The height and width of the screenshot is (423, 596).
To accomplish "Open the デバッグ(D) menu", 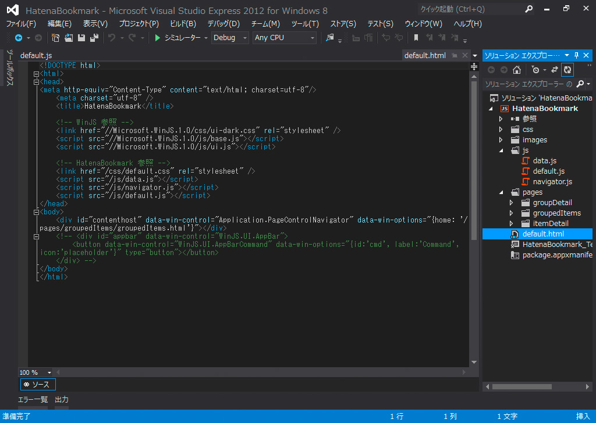I will (x=223, y=24).
